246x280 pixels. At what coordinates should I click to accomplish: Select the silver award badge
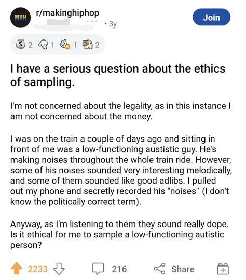pyautogui.click(x=20, y=45)
